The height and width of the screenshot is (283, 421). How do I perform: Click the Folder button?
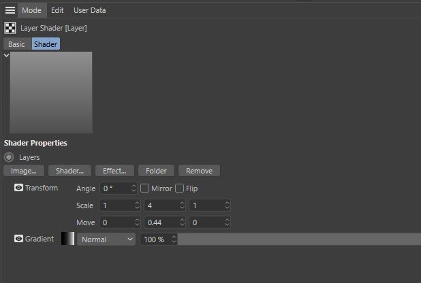(x=156, y=171)
